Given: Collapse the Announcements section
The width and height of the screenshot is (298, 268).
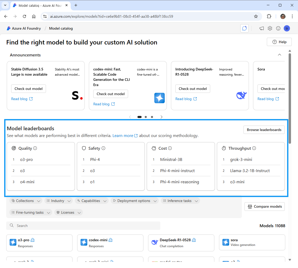Looking at the screenshot, I should click(279, 55).
